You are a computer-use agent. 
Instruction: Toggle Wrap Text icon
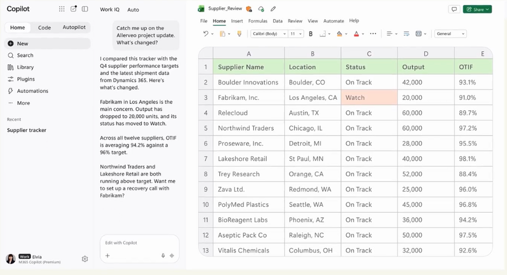pyautogui.click(x=406, y=34)
